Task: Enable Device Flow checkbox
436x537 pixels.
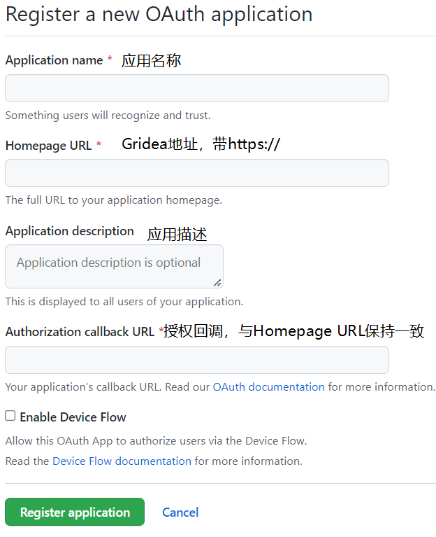Action: (x=10, y=416)
